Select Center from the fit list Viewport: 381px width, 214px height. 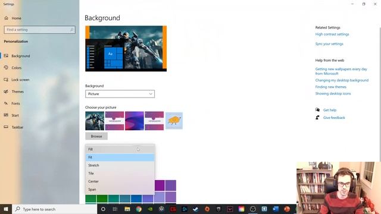point(120,181)
